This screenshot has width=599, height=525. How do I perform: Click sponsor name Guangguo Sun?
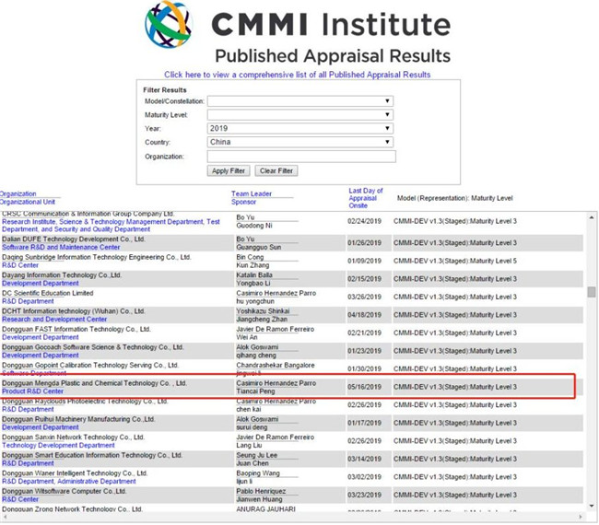click(259, 247)
